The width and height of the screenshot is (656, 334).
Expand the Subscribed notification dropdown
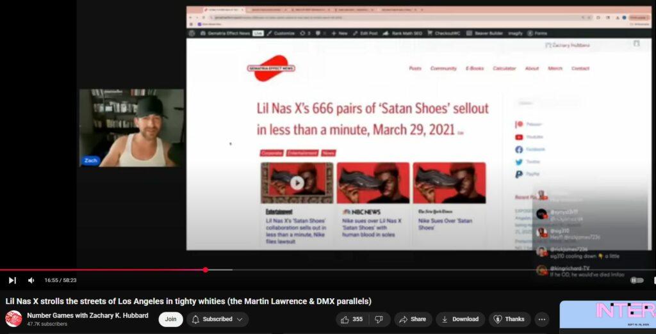point(218,319)
